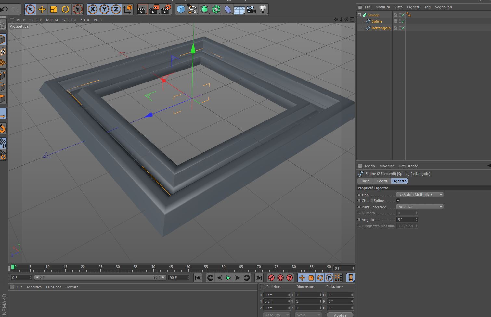Switch to the Base tab

pos(366,181)
